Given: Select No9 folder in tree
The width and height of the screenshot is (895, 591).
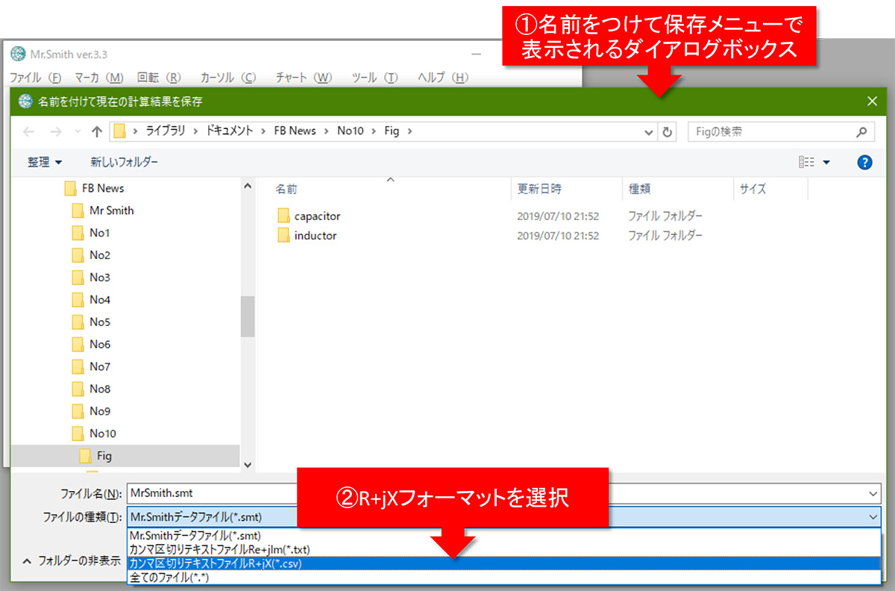Looking at the screenshot, I should click(99, 411).
